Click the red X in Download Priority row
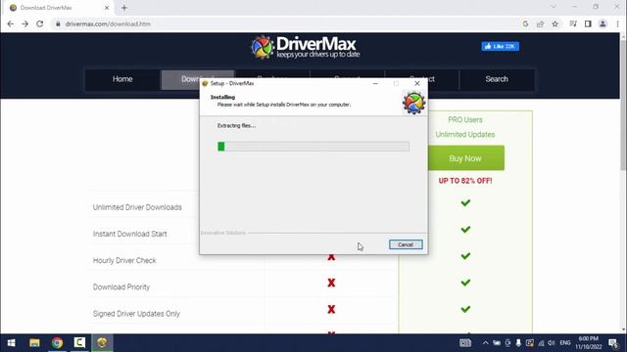 tap(331, 283)
